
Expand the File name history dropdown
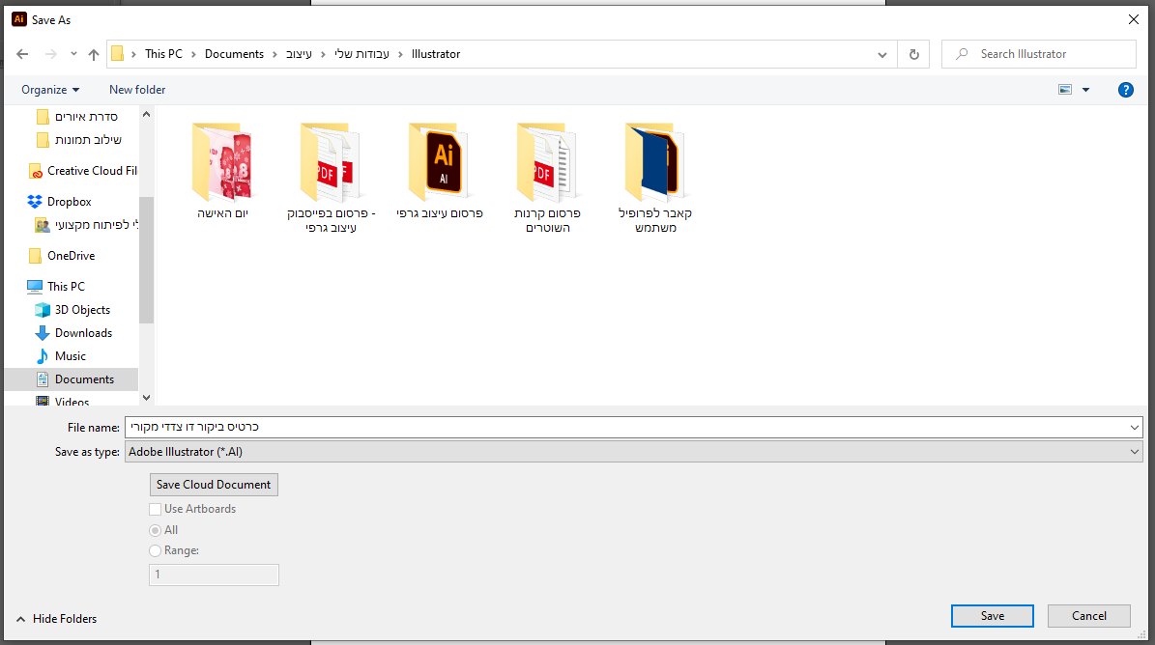[1135, 428]
